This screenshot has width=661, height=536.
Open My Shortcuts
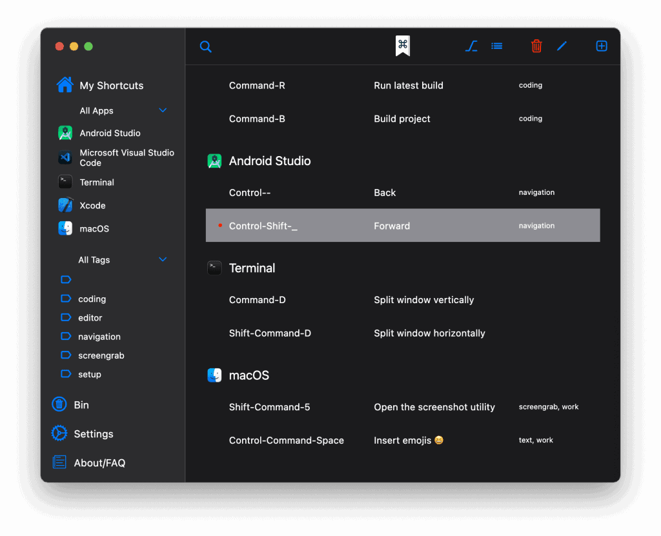coord(111,86)
